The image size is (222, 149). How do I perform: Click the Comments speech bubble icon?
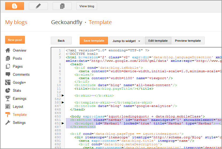point(8,74)
